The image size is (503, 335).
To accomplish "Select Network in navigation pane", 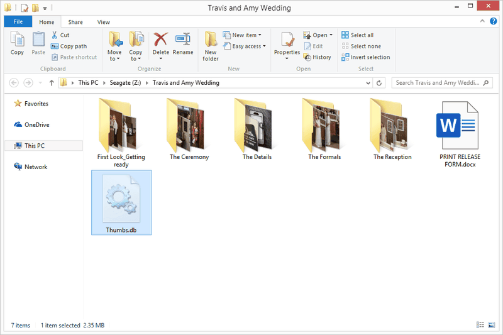I will 30,167.
